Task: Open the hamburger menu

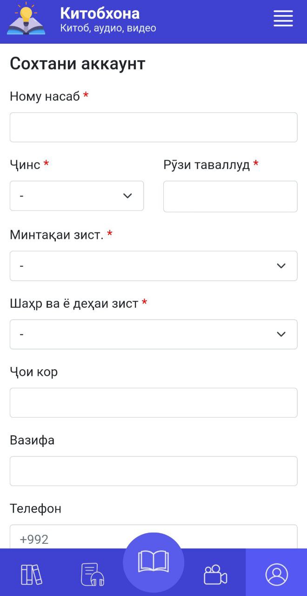Action: (x=283, y=19)
